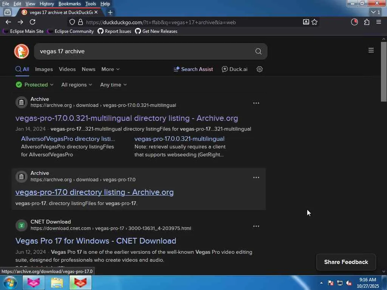Viewport: 387px width, 290px height.
Task: Open AllversofVegasPro directory listing sublink
Action: [x=68, y=139]
